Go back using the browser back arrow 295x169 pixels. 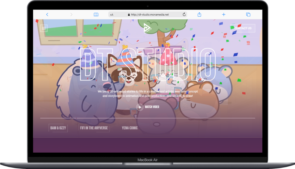pos(47,14)
